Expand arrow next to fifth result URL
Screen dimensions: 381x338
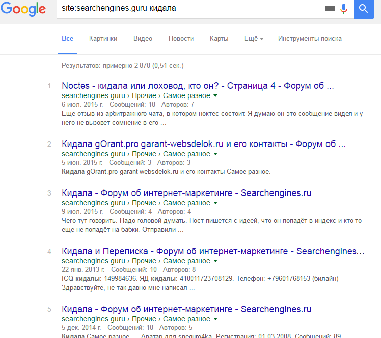click(215, 319)
